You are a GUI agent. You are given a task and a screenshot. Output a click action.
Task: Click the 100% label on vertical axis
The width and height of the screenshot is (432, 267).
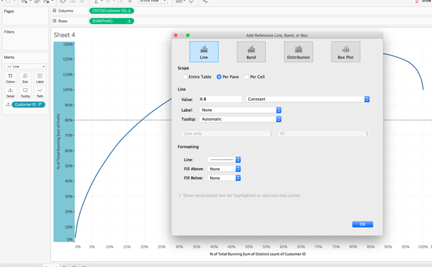coord(68,90)
